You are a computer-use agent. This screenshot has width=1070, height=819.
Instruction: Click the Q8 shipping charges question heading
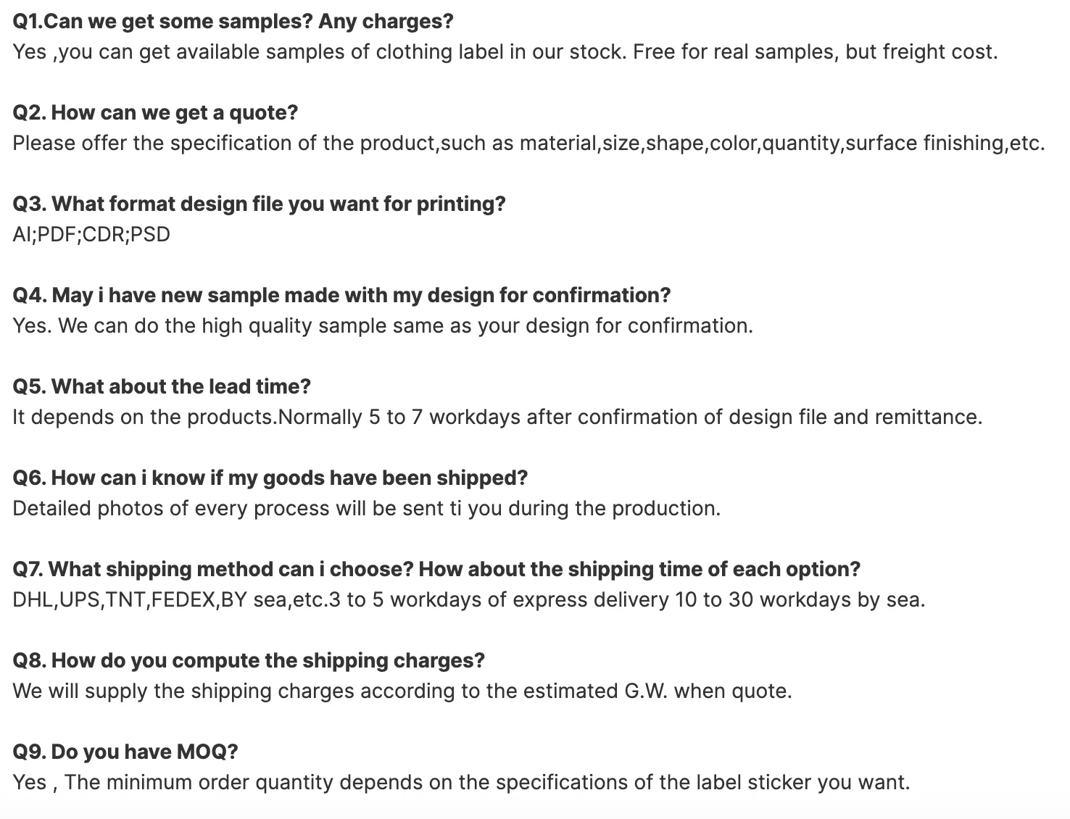coord(249,660)
